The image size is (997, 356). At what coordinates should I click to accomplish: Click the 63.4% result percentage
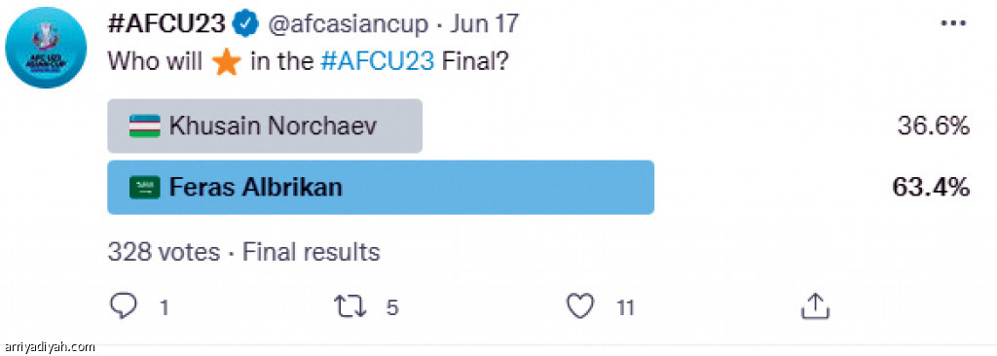(x=931, y=188)
